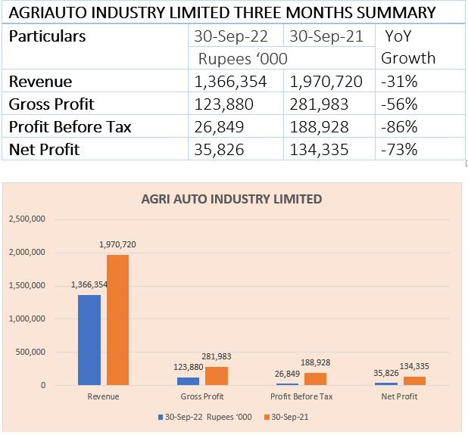
Task: Click the 1,500,000 y-axis label
Action: pos(27,285)
